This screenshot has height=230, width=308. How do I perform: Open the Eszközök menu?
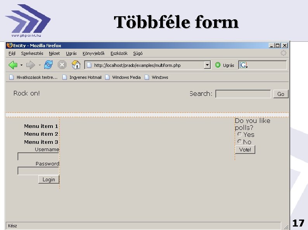pyautogui.click(x=119, y=53)
